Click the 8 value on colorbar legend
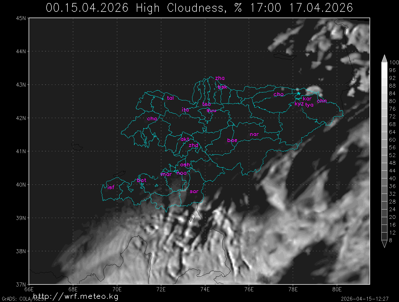This screenshot has height=302, width=399. [391, 240]
